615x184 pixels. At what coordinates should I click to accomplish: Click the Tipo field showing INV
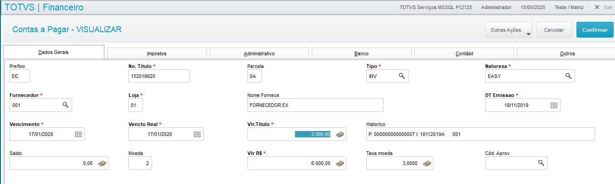click(x=387, y=76)
